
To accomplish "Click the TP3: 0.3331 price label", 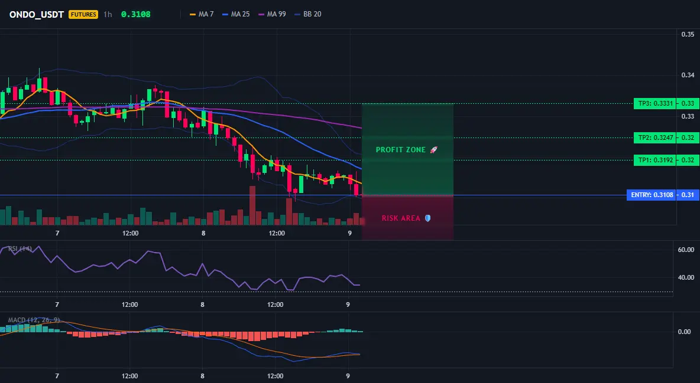I will coord(654,103).
